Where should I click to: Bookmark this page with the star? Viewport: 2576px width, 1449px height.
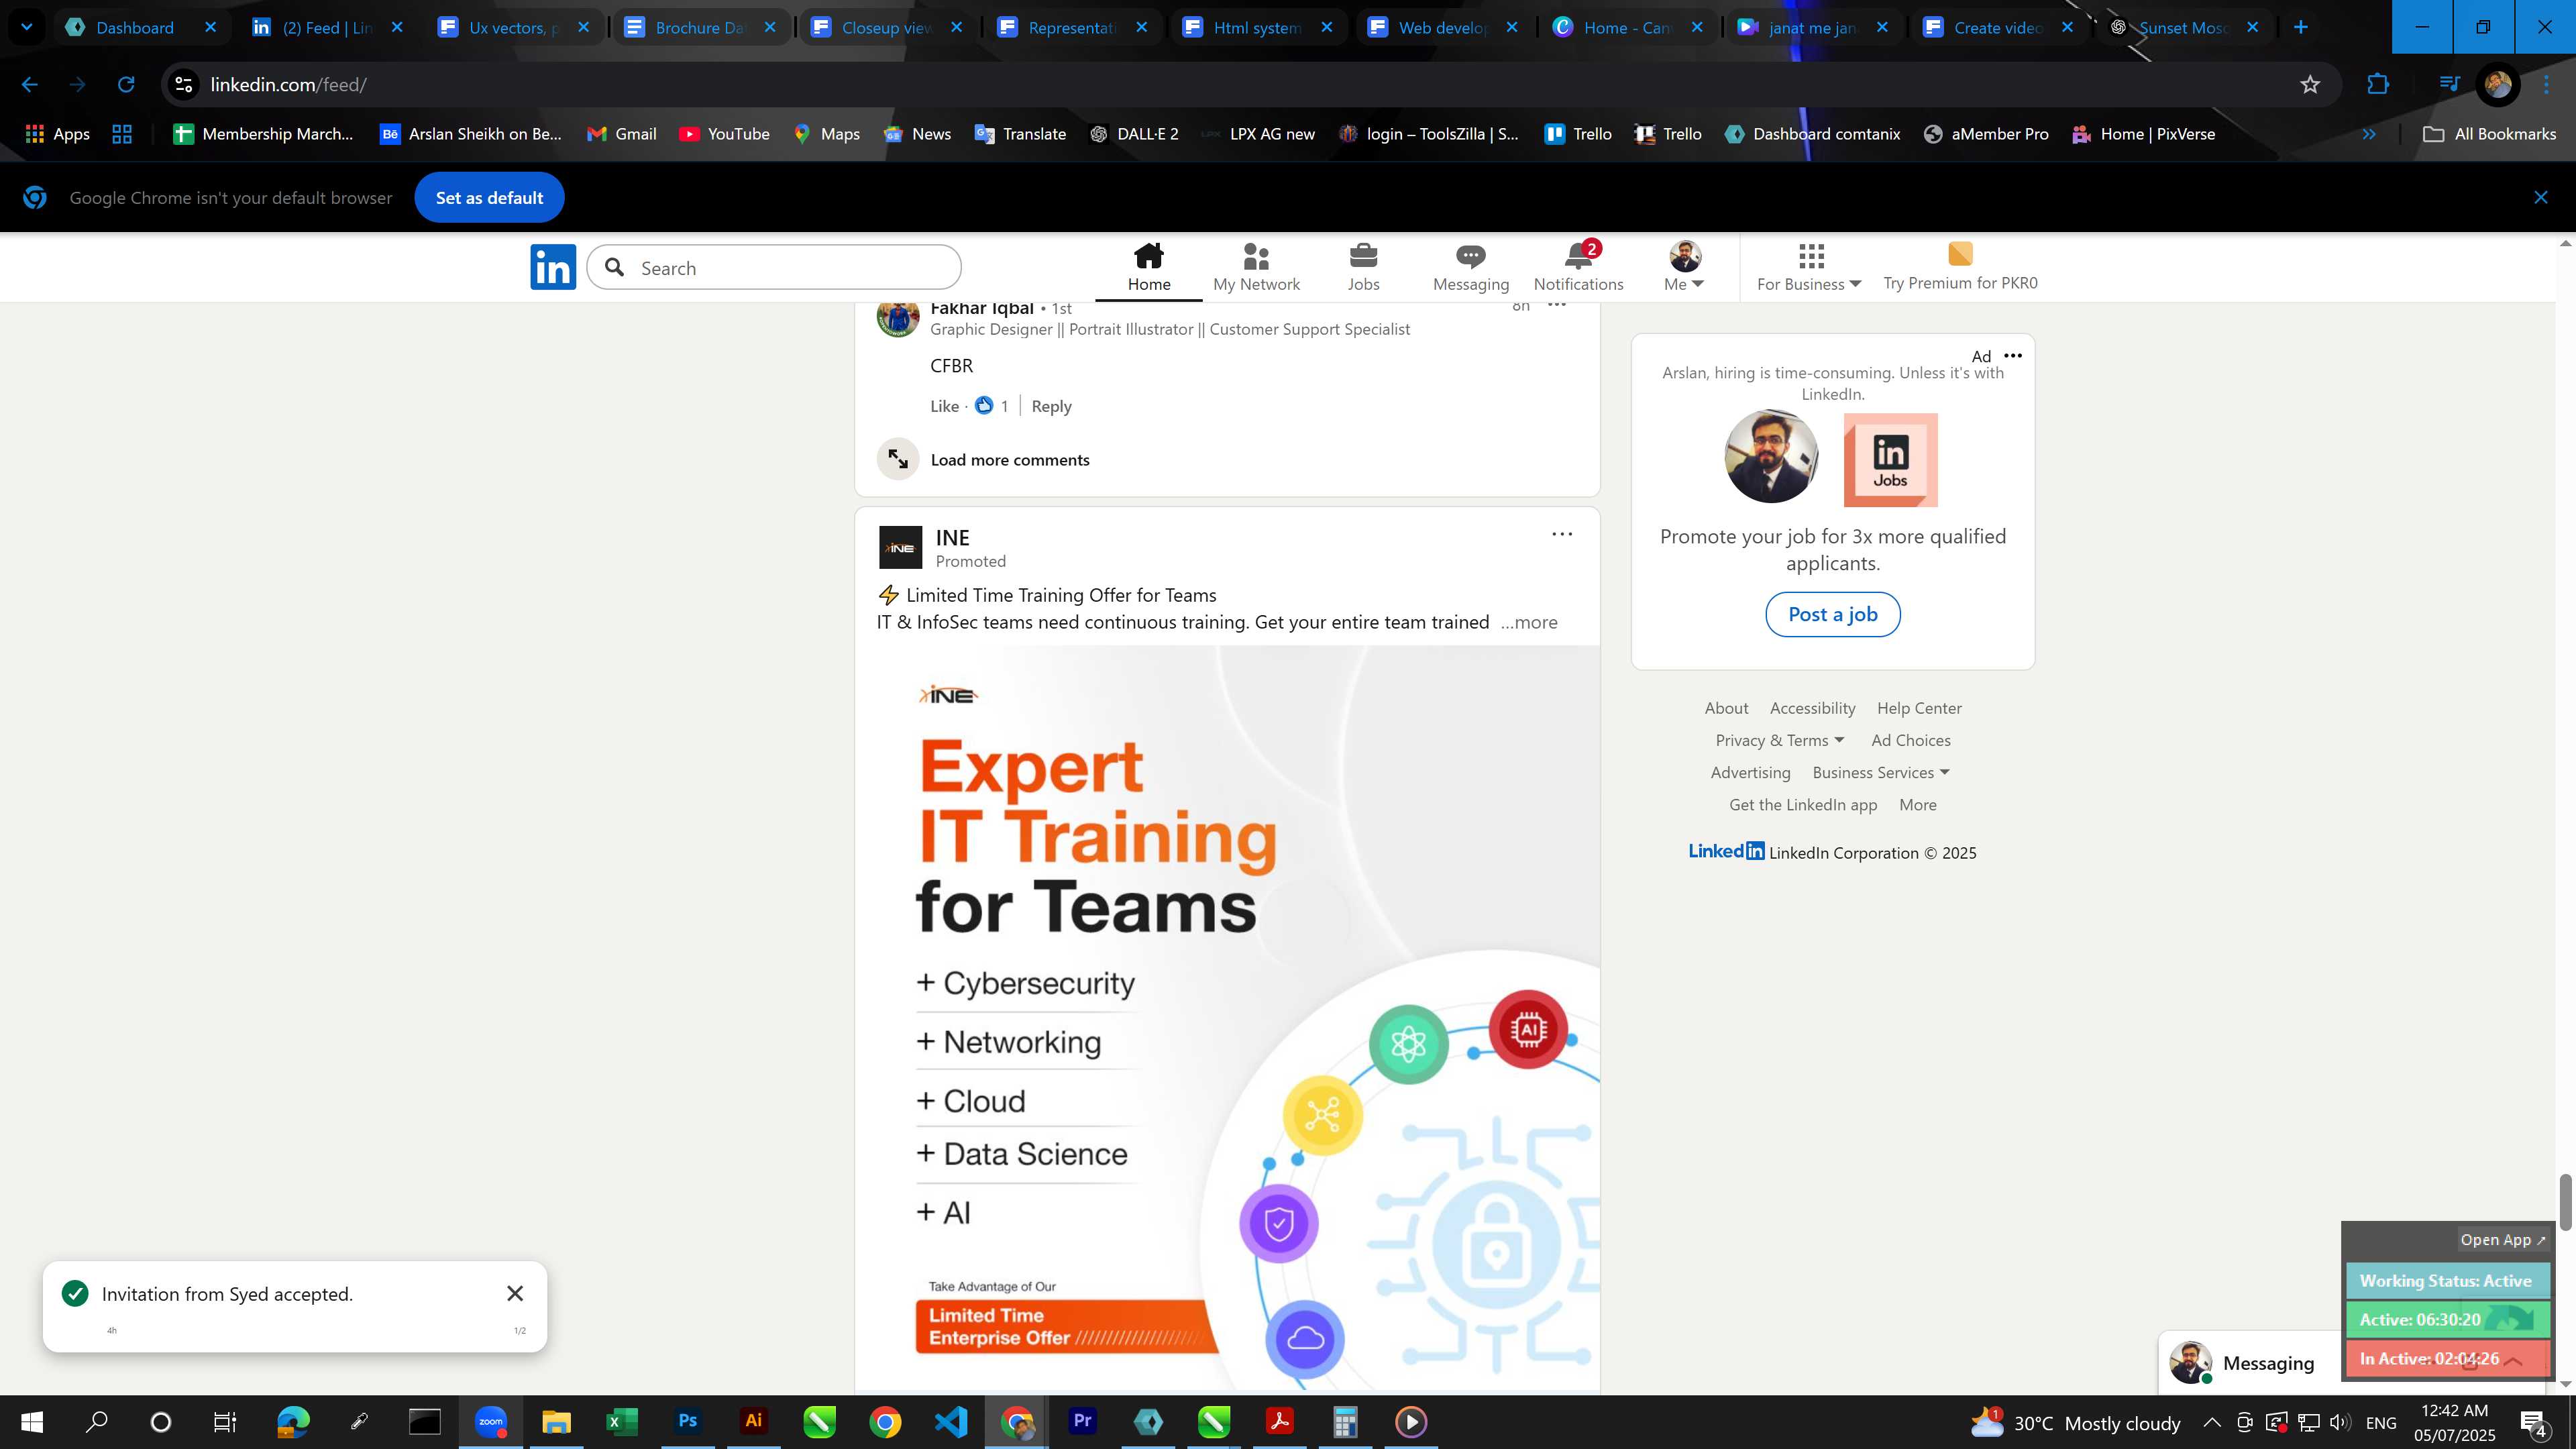pos(2310,85)
